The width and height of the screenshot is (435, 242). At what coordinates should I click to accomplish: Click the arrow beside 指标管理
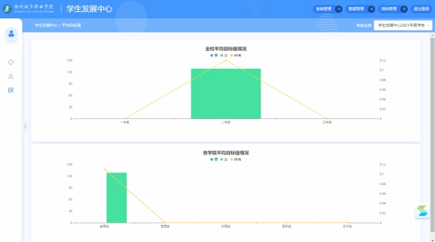[404, 9]
